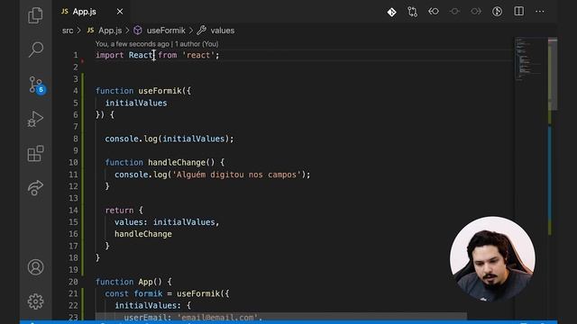
Task: Click the src breadcrumb segment
Action: click(68, 31)
